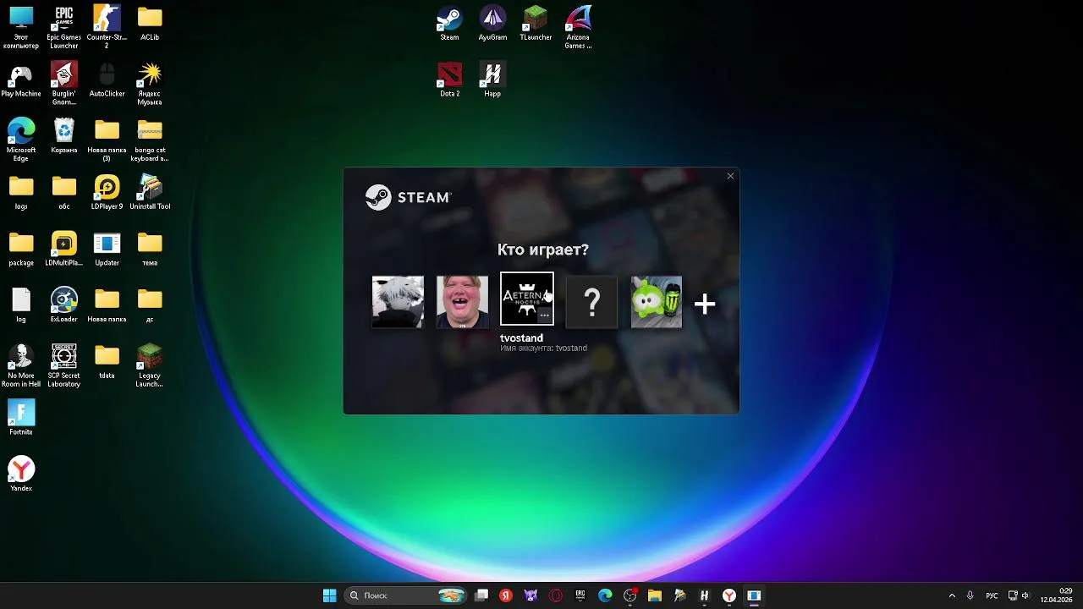Select the Epic Games Launcher desktop icon
Viewport: 1083px width, 609px height.
63,27
